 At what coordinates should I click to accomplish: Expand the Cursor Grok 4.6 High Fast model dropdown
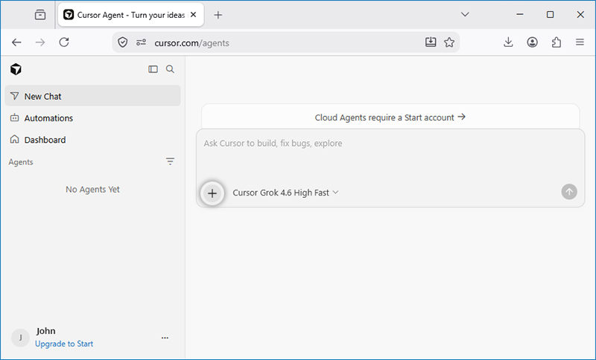(x=285, y=193)
